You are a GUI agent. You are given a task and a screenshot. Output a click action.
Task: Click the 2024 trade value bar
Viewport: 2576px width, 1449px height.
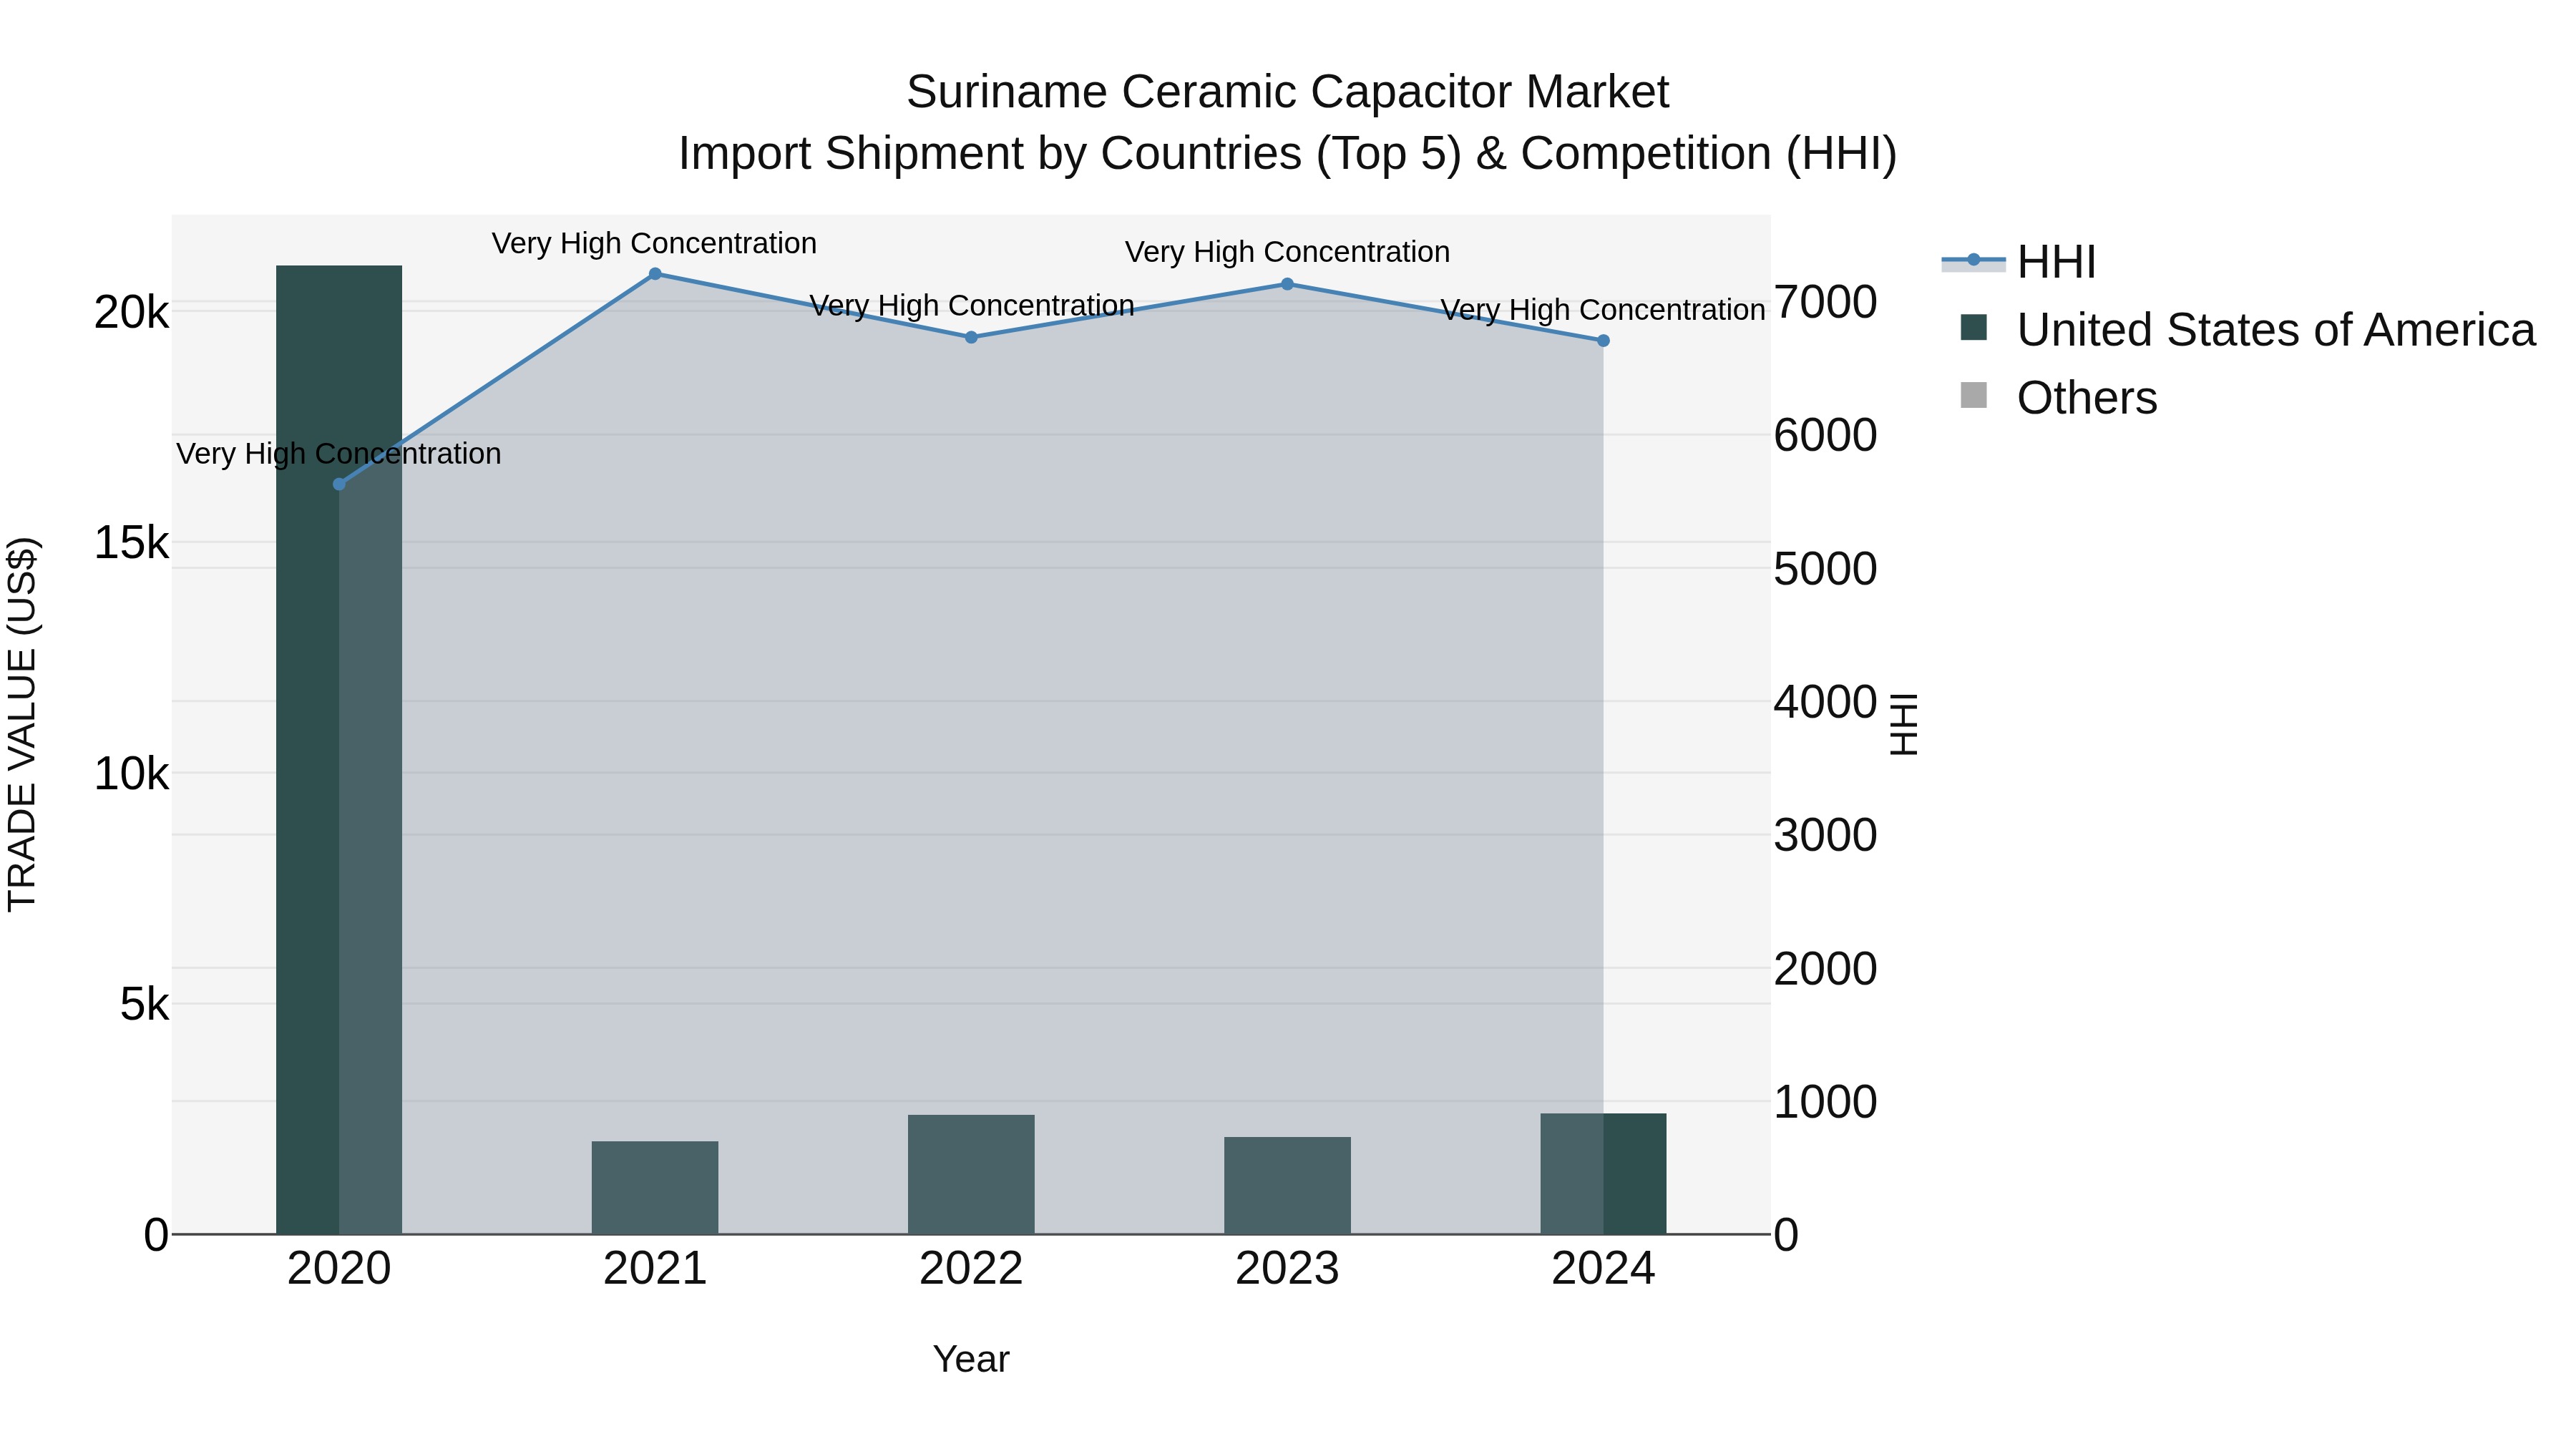click(x=1603, y=1174)
